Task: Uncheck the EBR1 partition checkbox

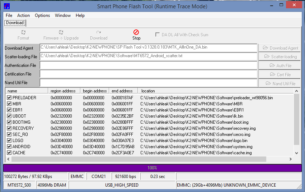Action: (9, 110)
